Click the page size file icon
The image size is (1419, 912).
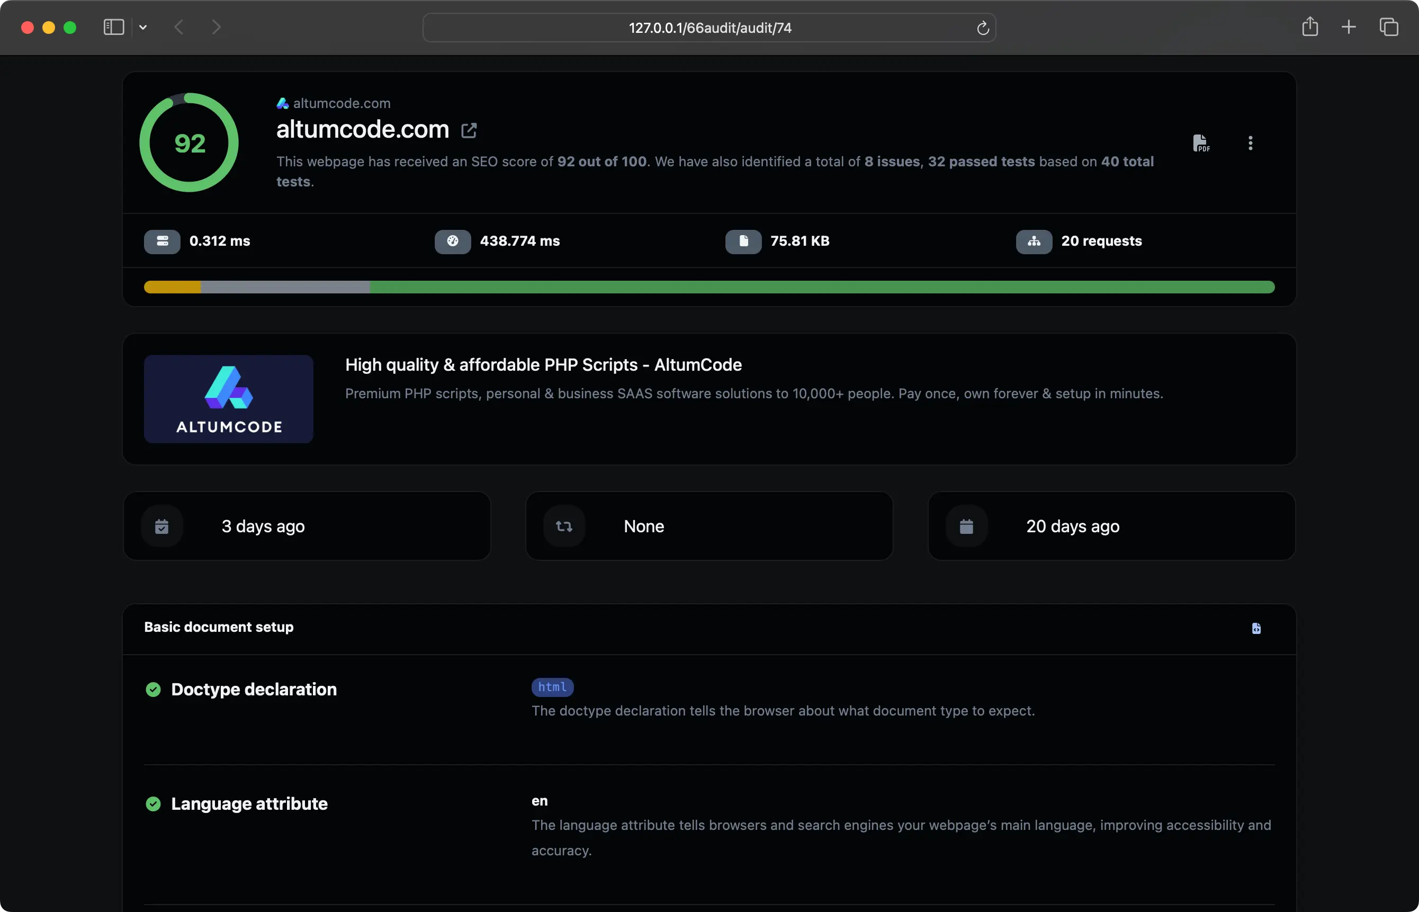click(x=743, y=242)
